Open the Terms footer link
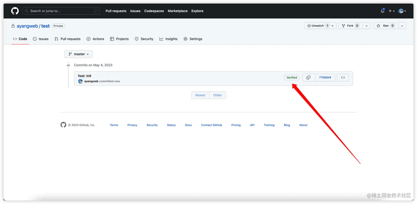Image resolution: width=417 pixels, height=204 pixels. point(114,125)
